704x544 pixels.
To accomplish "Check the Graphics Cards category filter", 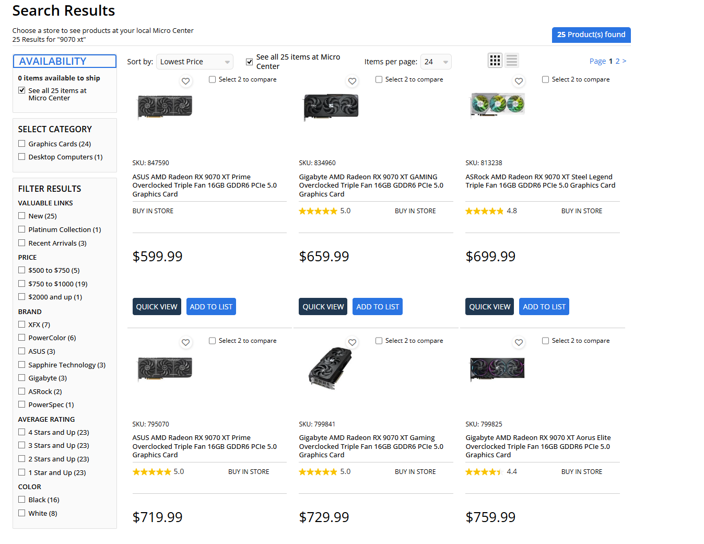I will (22, 144).
